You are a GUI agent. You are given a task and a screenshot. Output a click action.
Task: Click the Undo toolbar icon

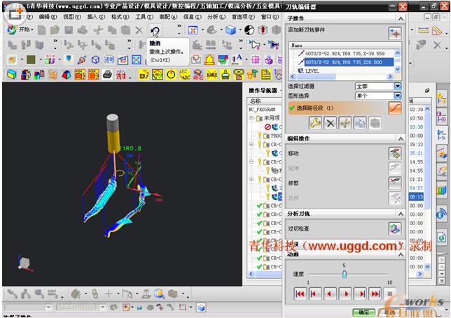[x=155, y=30]
